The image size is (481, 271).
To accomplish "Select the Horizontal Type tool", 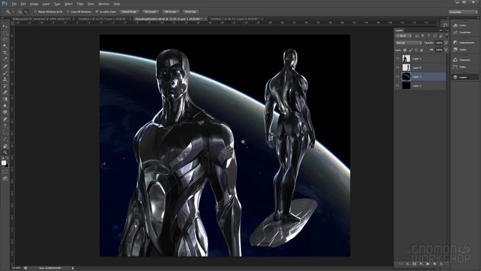I will [5, 126].
